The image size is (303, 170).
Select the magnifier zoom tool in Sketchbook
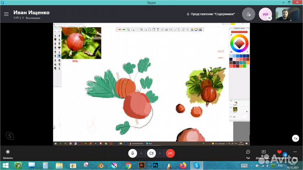point(128,29)
